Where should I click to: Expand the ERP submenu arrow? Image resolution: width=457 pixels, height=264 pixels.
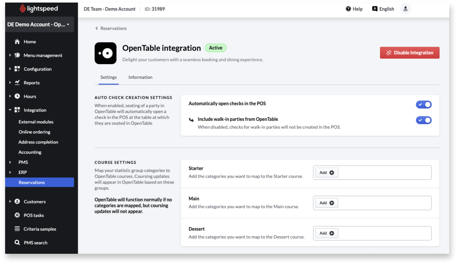click(x=10, y=172)
